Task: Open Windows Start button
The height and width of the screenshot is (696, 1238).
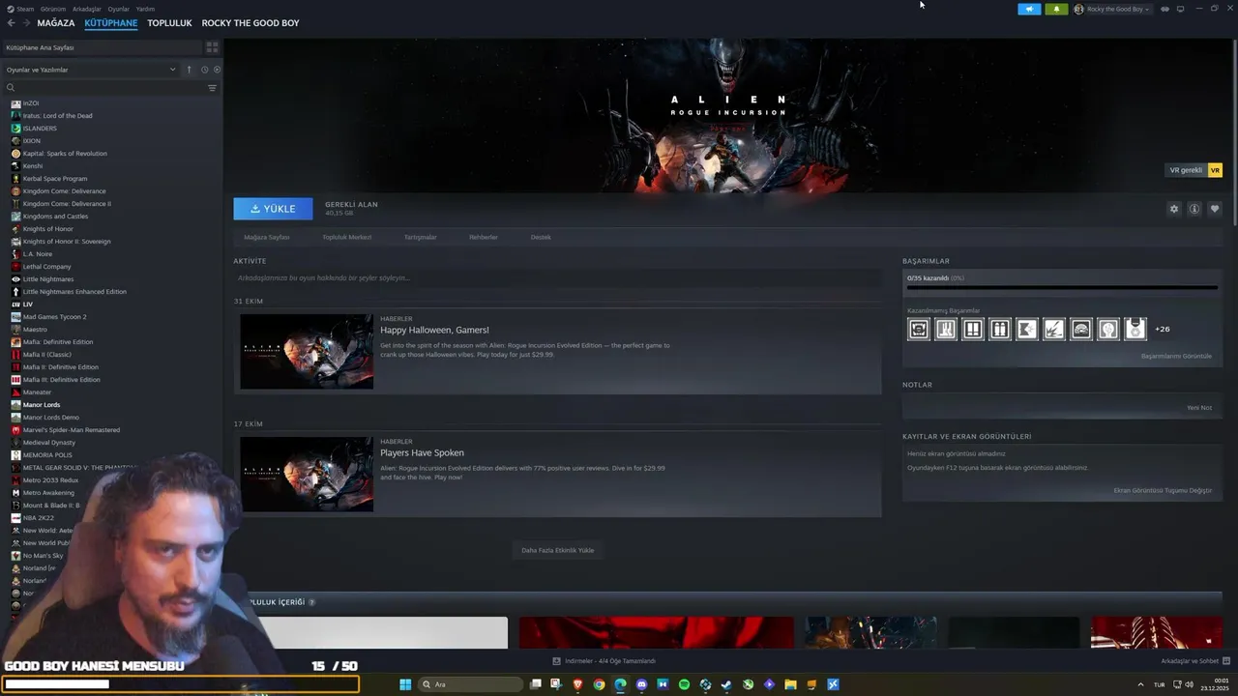Action: [x=405, y=684]
